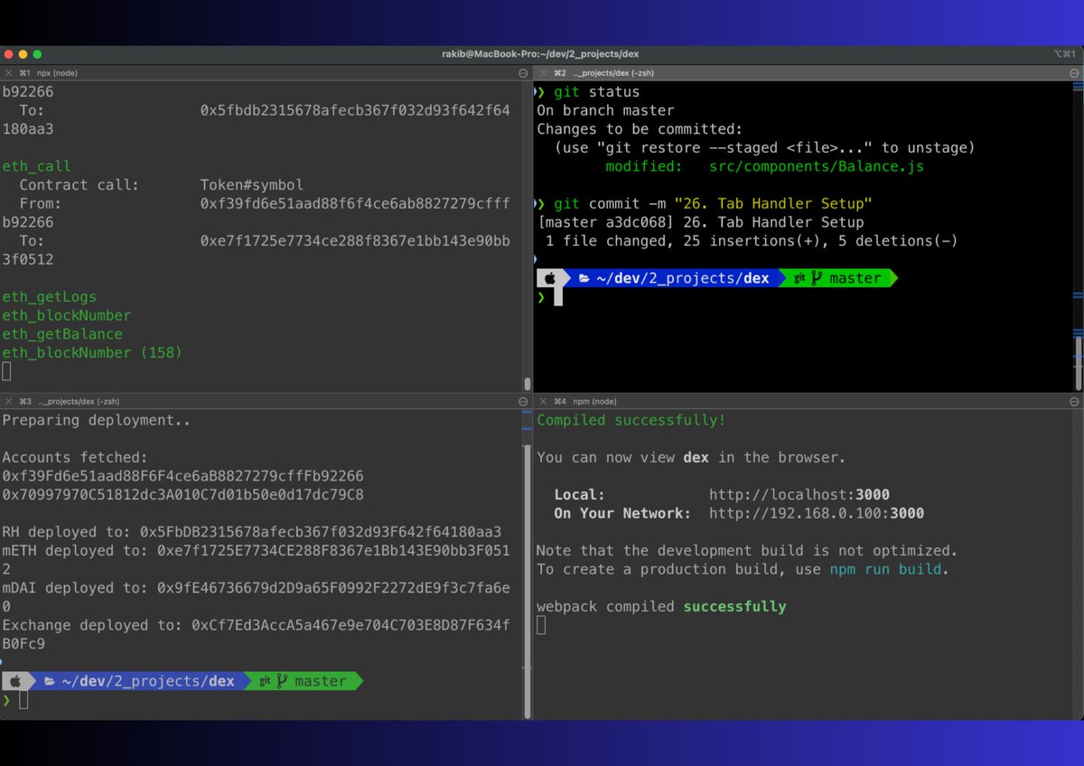Screen dimensions: 1084x766
Task: Click the 'You can now view dex' line
Action: (x=691, y=457)
